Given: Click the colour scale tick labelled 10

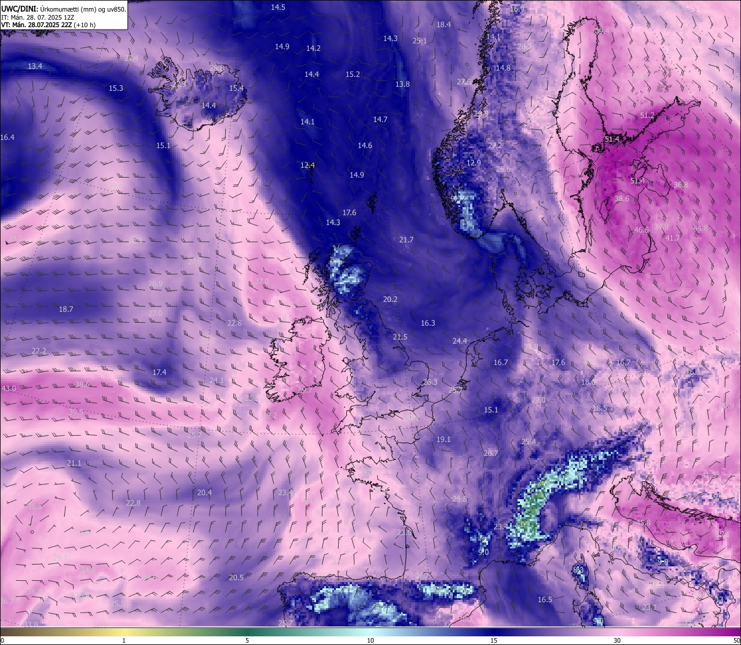Looking at the screenshot, I should click(370, 640).
